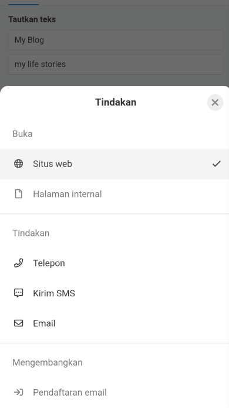Click the chat bubble icon for Kirim SMS

tap(18, 293)
